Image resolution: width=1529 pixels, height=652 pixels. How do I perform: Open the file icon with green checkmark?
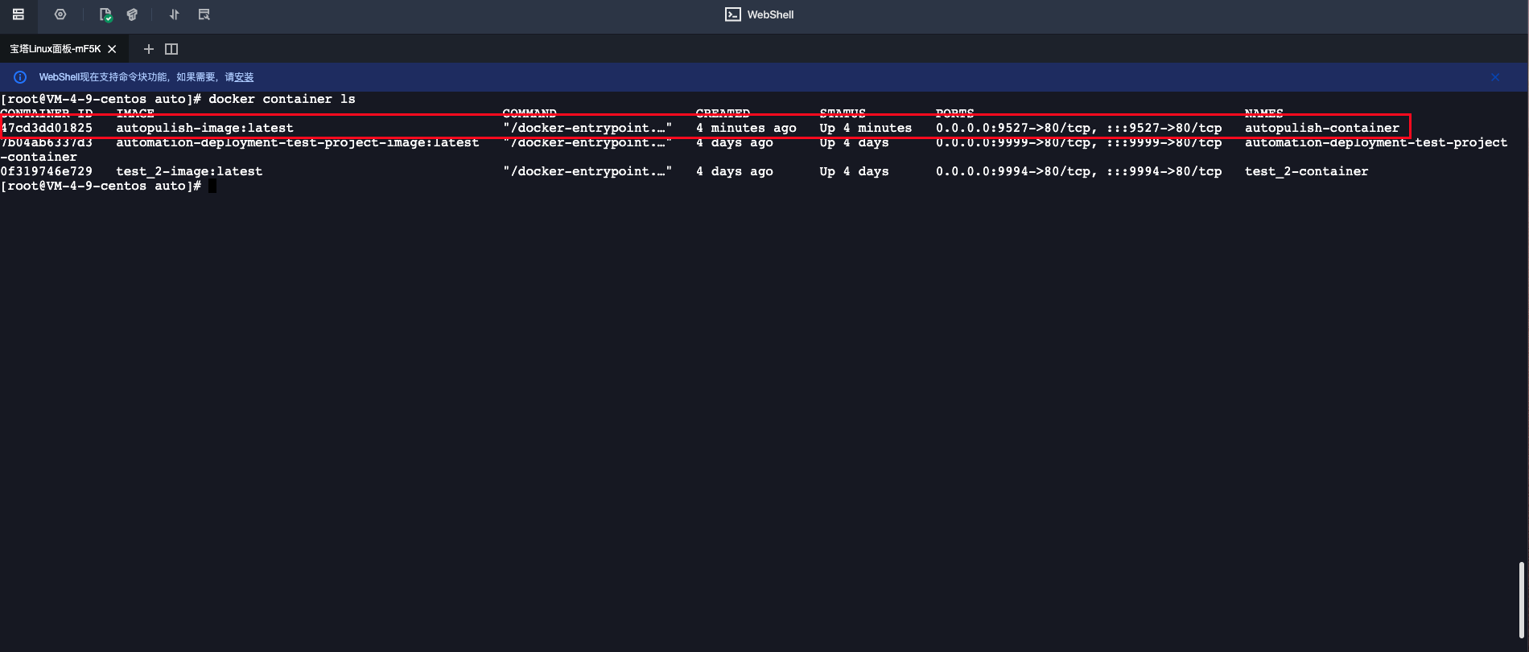coord(105,14)
